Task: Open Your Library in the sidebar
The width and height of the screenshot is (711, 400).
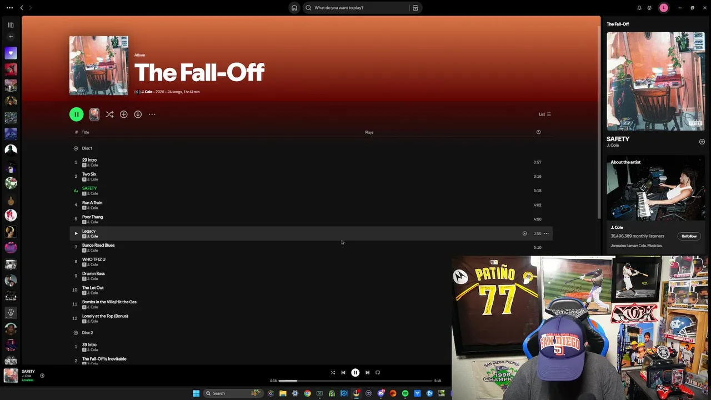Action: pyautogui.click(x=11, y=25)
